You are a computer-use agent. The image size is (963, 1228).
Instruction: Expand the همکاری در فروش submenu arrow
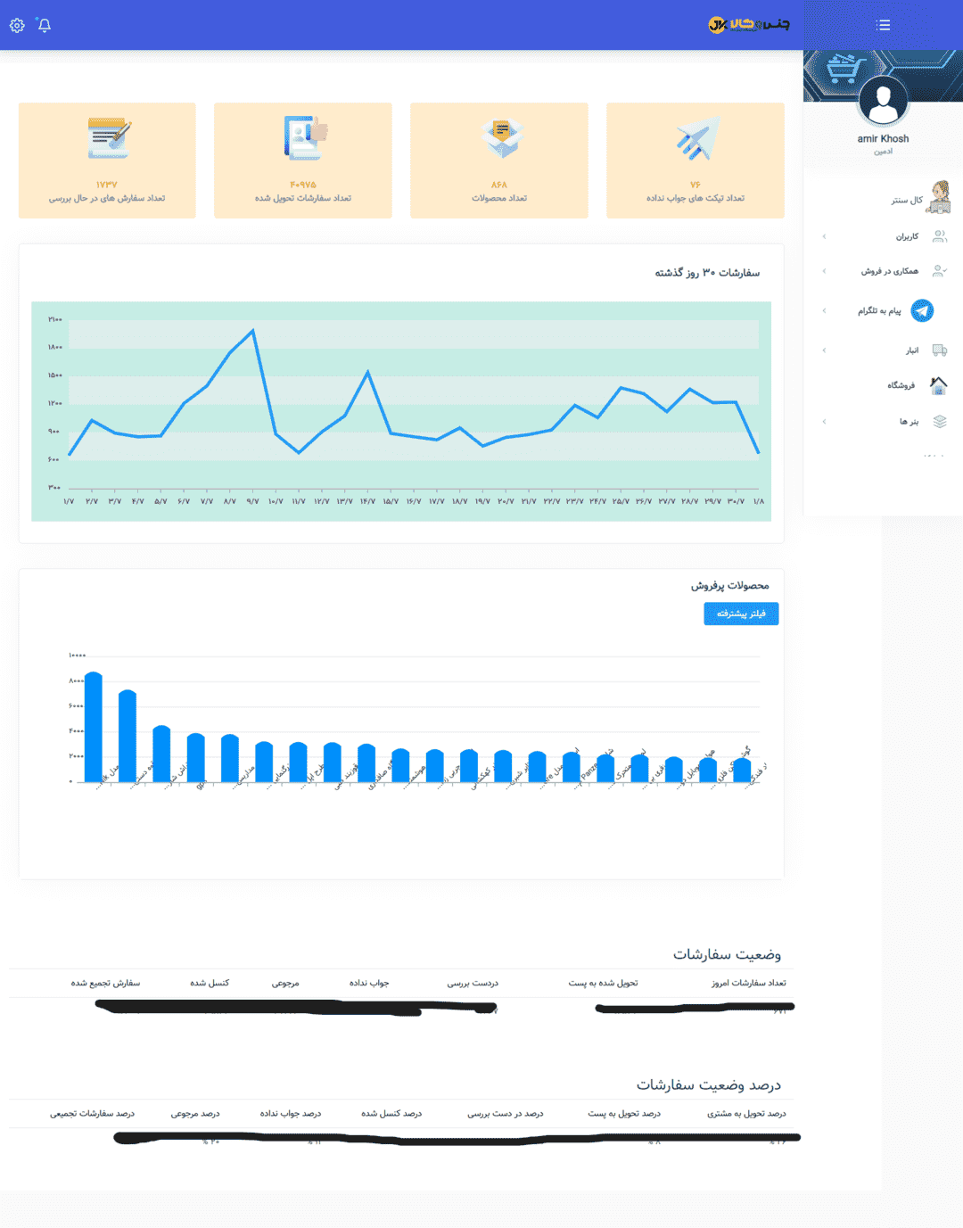824,271
